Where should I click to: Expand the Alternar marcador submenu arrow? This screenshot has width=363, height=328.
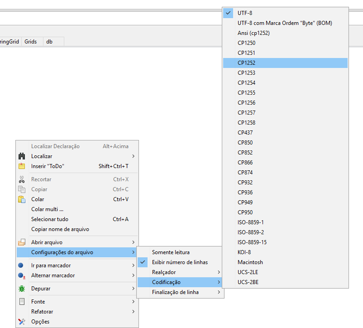coord(134,275)
